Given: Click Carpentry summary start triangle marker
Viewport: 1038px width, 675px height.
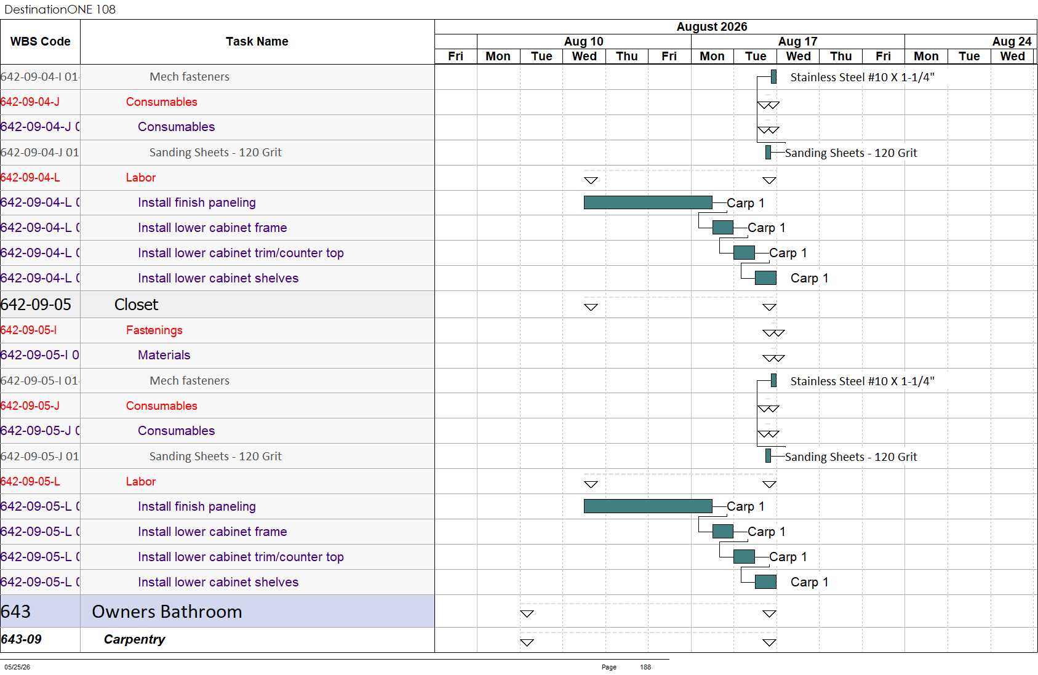Looking at the screenshot, I should 527,642.
